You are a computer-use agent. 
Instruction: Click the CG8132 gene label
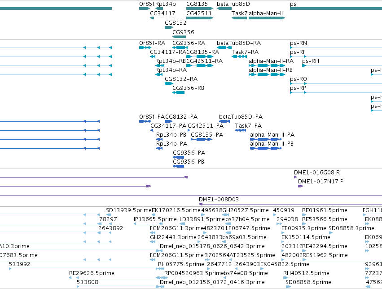click(176, 22)
